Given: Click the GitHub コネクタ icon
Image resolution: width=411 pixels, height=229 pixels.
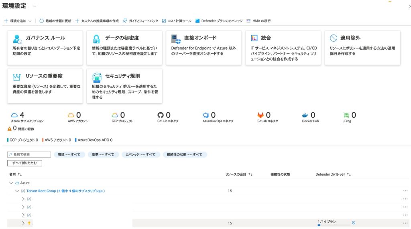Looking at the screenshot, I should (161, 116).
